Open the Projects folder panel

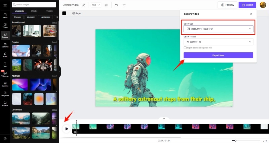(x=5, y=104)
